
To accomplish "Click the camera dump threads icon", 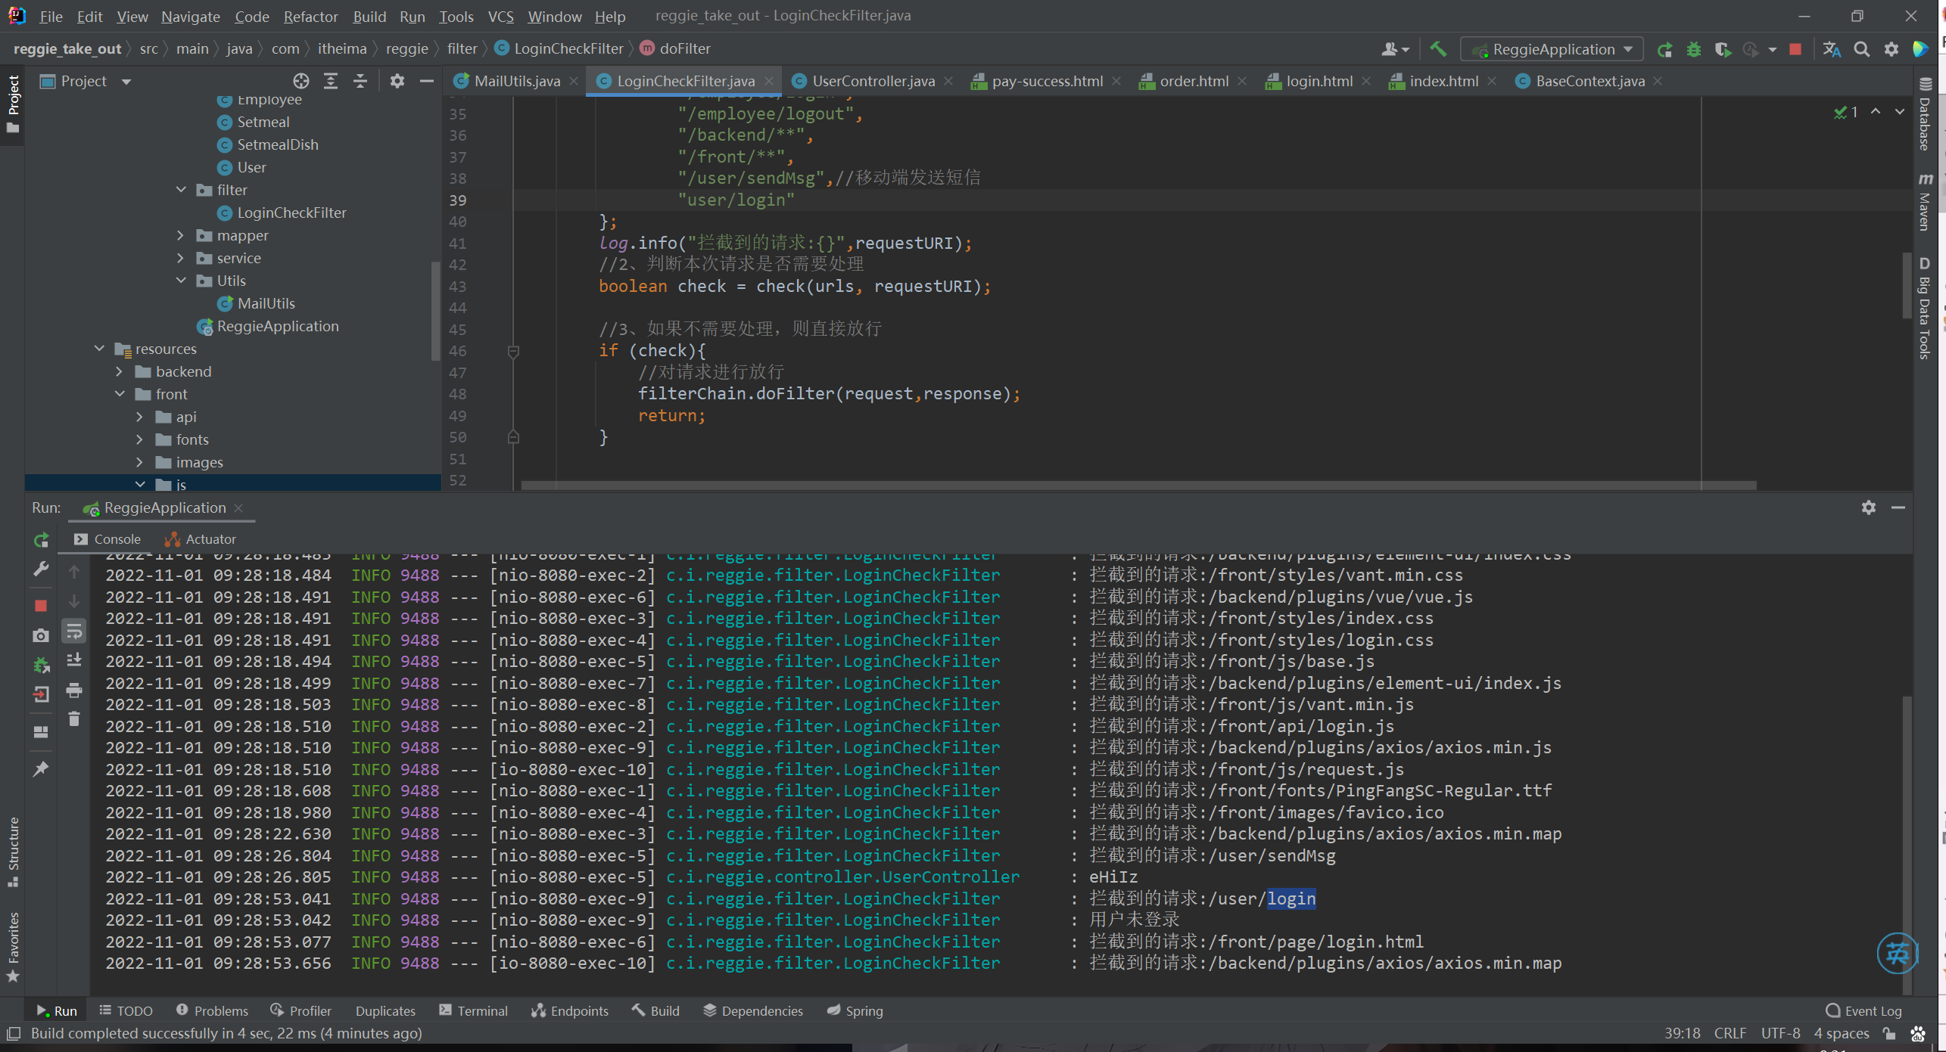I will point(42,635).
